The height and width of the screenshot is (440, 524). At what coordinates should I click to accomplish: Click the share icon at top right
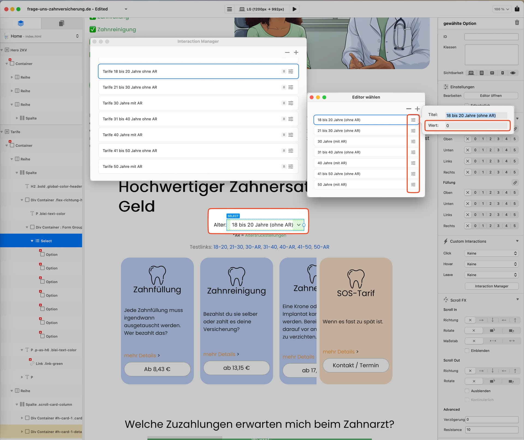(517, 9)
